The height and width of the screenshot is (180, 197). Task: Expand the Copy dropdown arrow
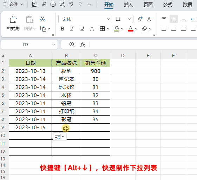pyautogui.click(x=49, y=29)
